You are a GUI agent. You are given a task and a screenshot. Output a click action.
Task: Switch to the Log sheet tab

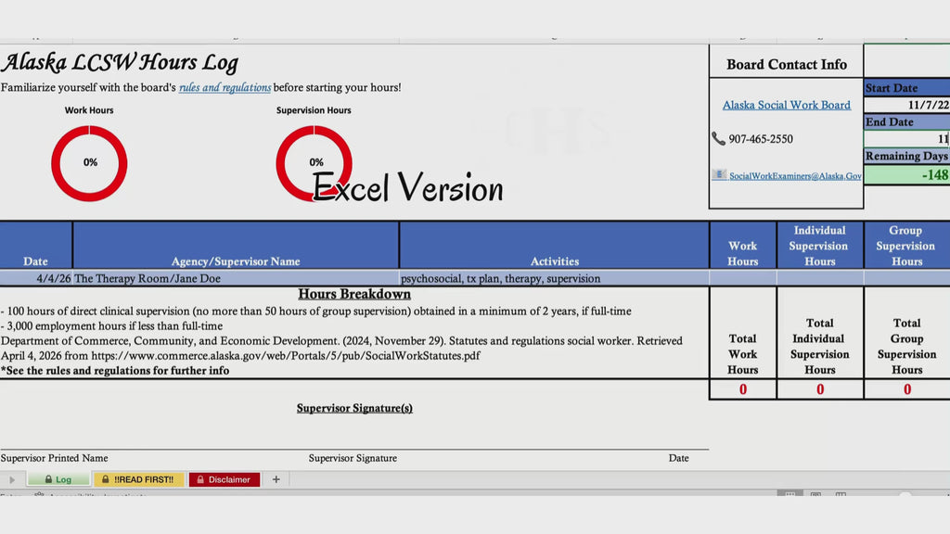[58, 479]
